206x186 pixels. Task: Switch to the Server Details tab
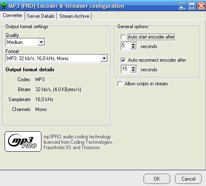click(x=41, y=16)
